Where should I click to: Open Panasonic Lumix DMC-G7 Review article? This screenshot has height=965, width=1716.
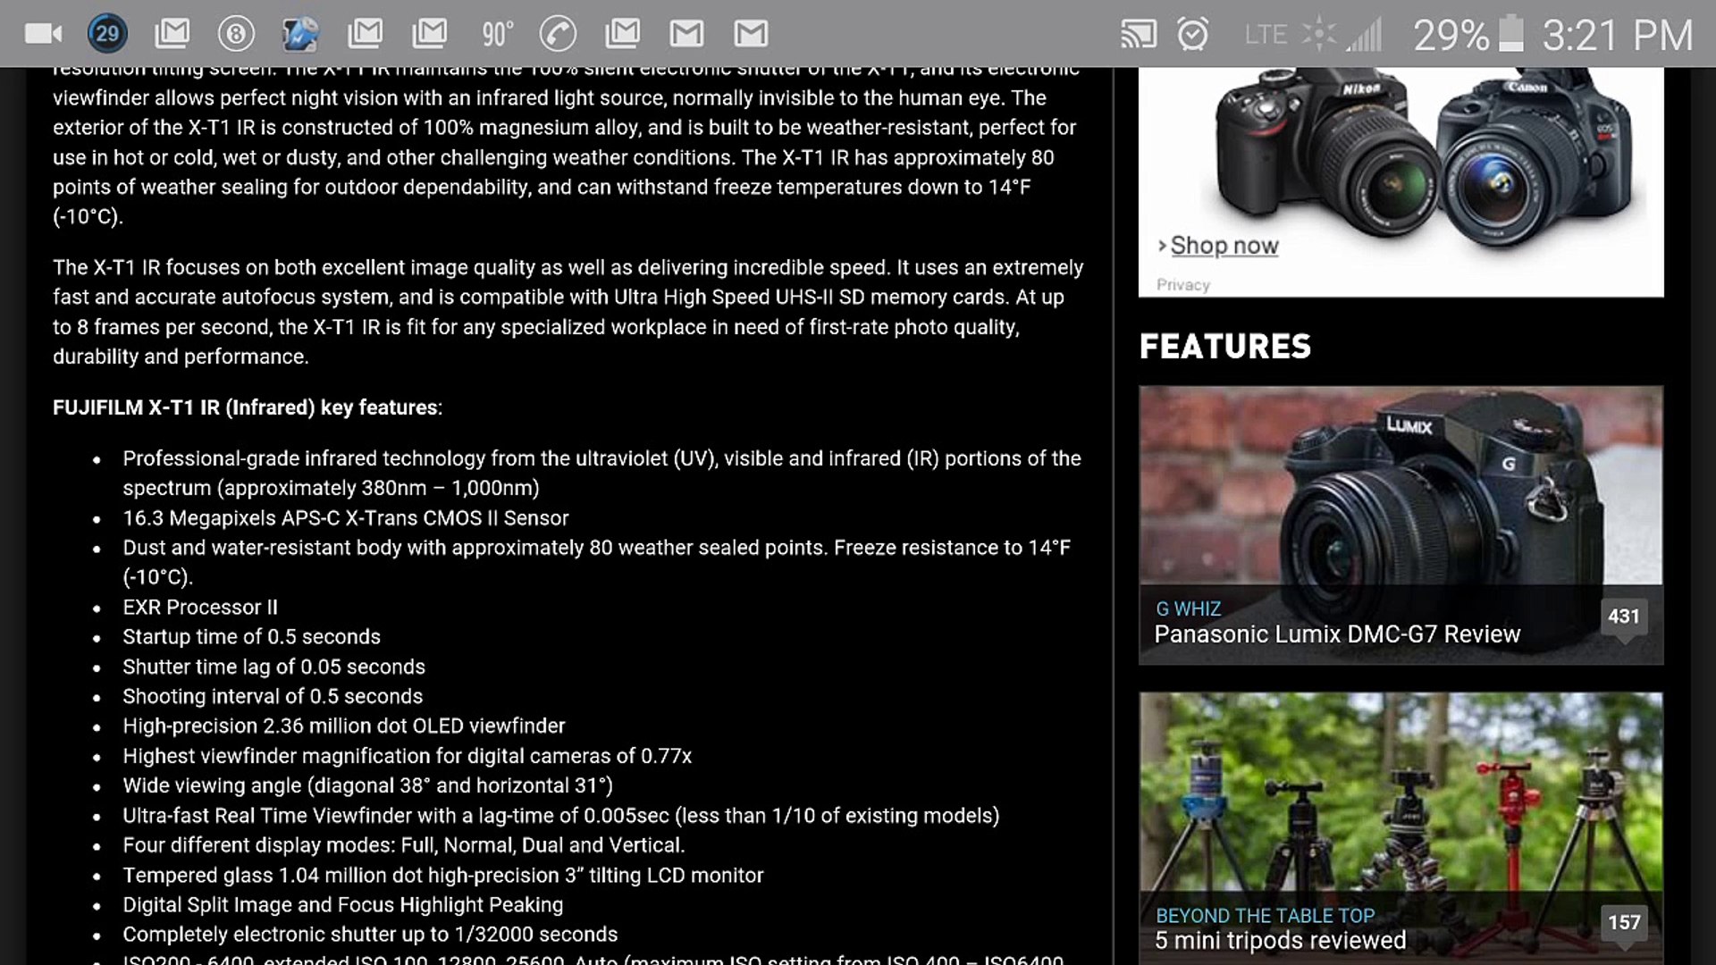point(1336,634)
